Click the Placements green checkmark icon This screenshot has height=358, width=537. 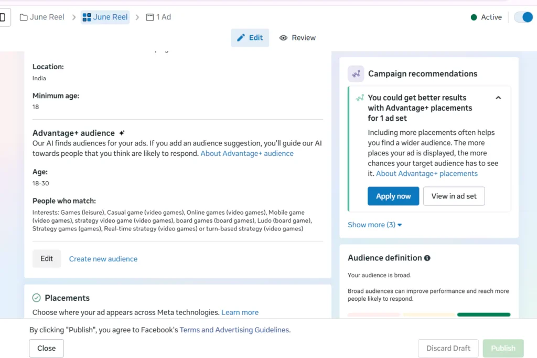pos(37,298)
